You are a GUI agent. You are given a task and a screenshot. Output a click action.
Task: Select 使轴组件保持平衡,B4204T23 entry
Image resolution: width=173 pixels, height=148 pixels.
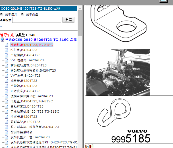[32, 96]
